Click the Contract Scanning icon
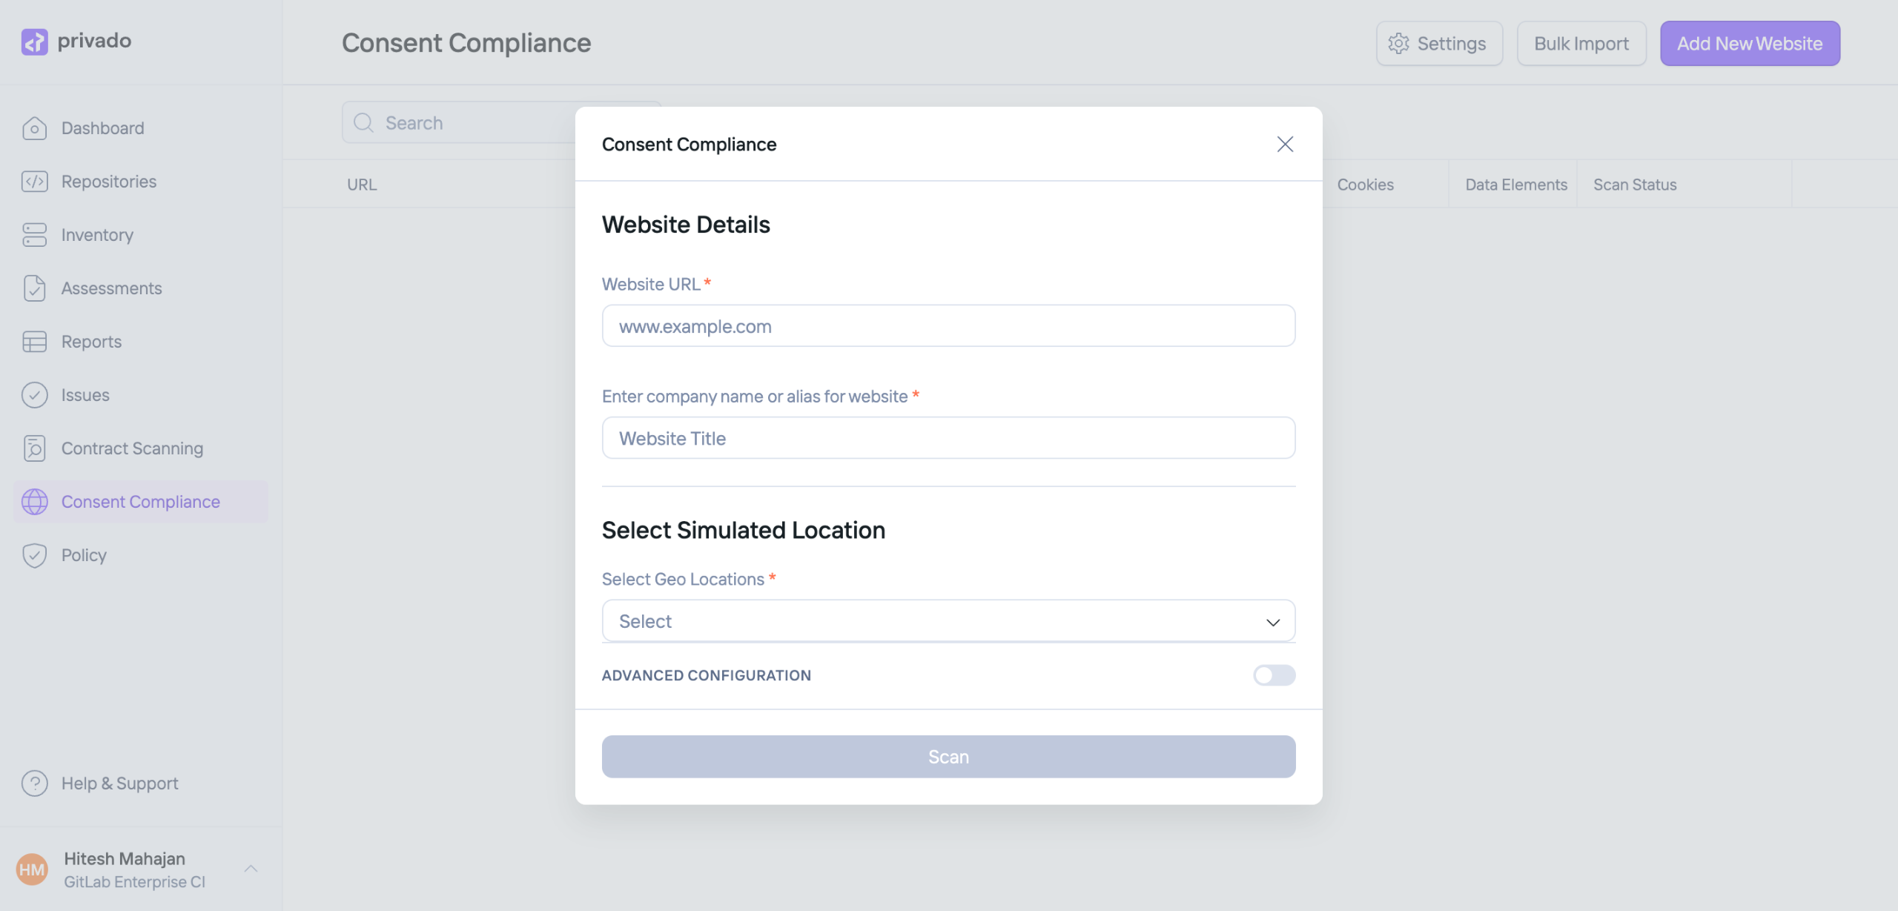1898x911 pixels. (x=34, y=448)
